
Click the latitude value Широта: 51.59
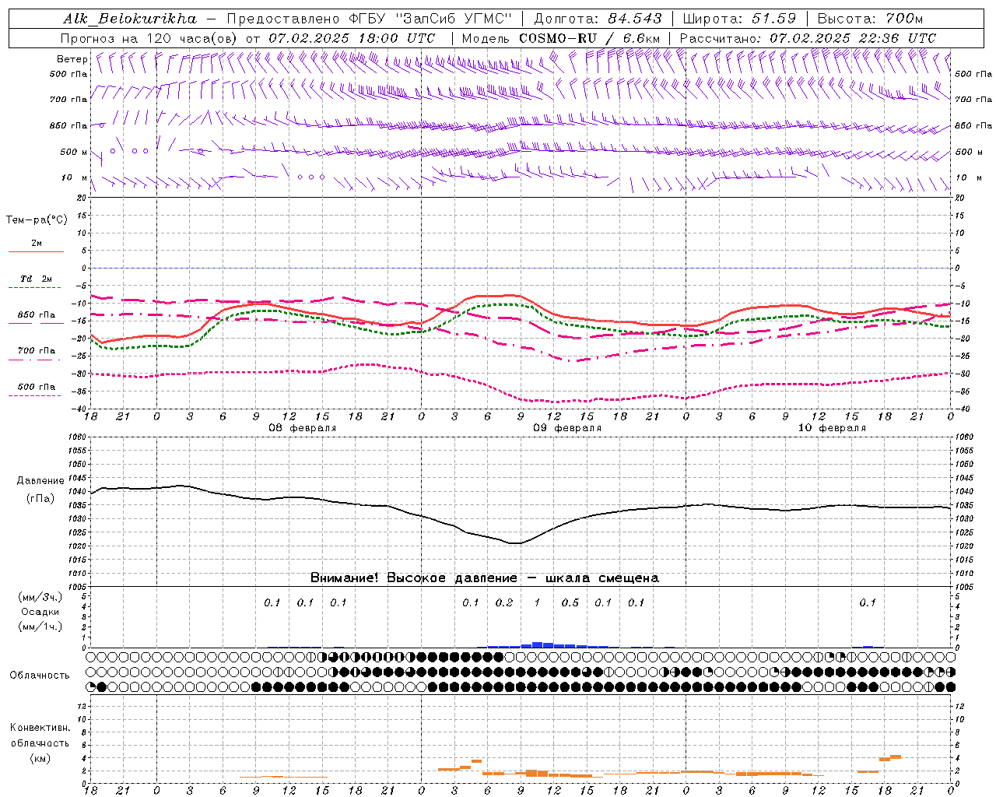[x=739, y=18]
